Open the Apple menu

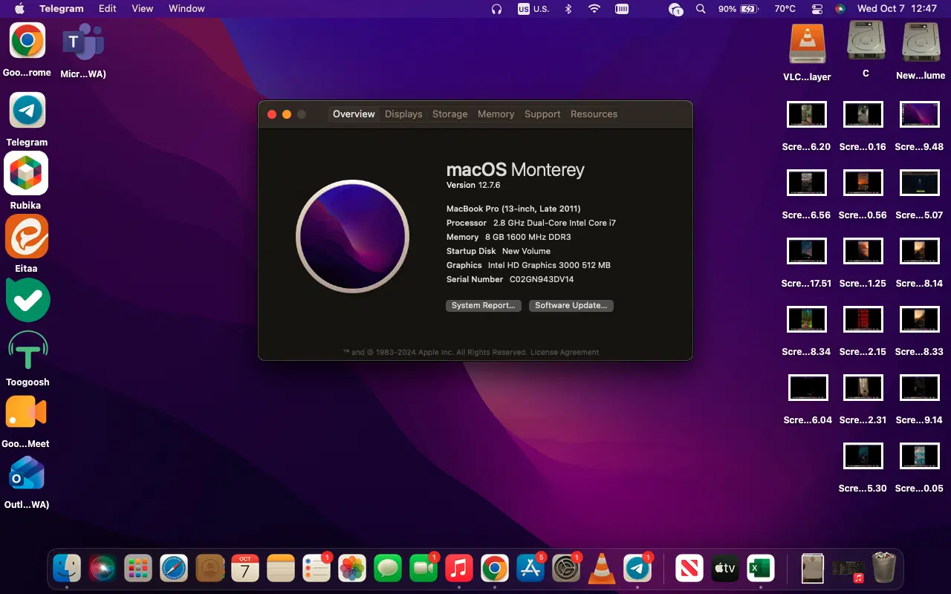[x=19, y=9]
